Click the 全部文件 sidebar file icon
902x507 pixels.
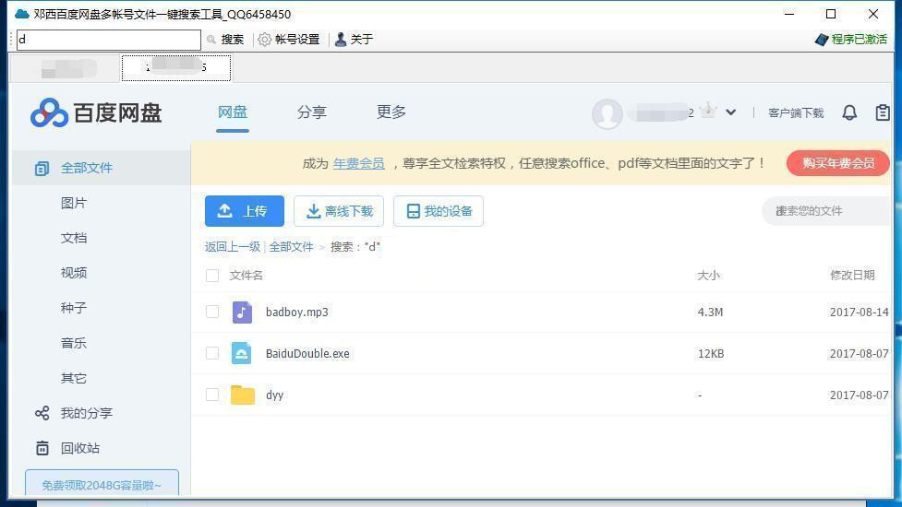click(x=42, y=169)
